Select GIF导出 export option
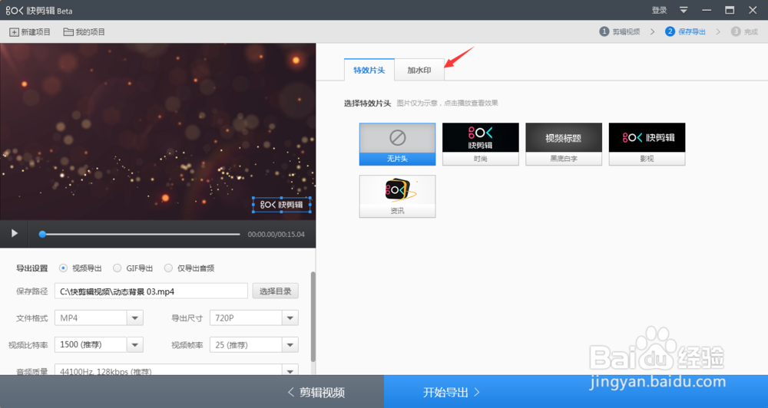768x408 pixels. click(x=133, y=268)
